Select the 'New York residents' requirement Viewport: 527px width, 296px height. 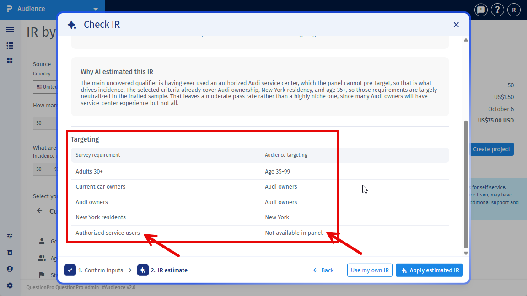101,217
